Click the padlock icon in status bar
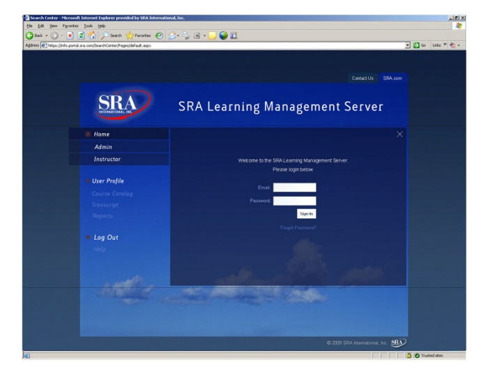488x377 pixels. tap(409, 355)
